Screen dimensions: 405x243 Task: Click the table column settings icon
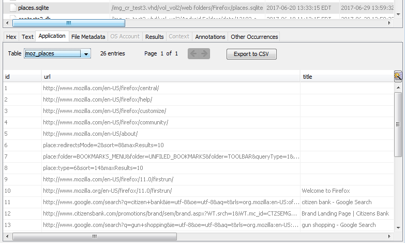tap(398, 77)
